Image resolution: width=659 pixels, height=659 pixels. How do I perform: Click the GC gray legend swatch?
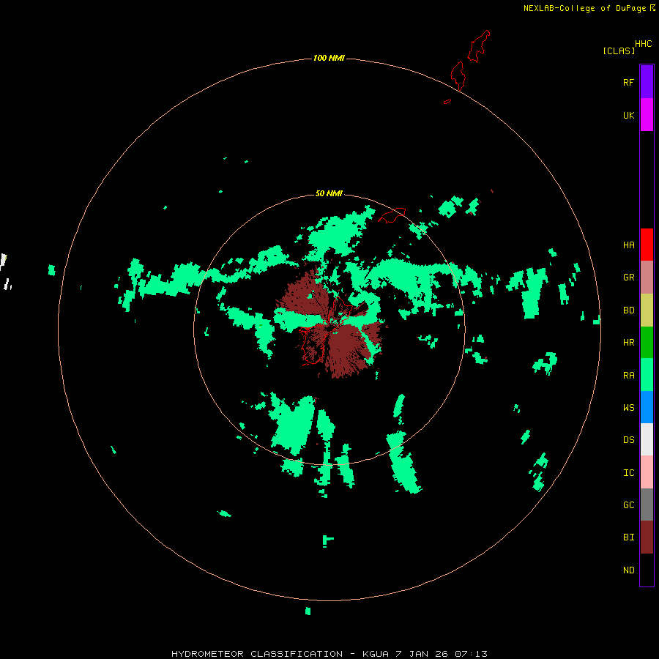(647, 505)
